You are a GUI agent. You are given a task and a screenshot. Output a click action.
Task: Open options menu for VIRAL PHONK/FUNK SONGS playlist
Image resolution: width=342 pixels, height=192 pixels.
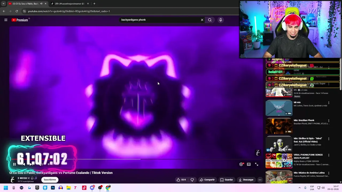pyautogui.click(x=329, y=155)
